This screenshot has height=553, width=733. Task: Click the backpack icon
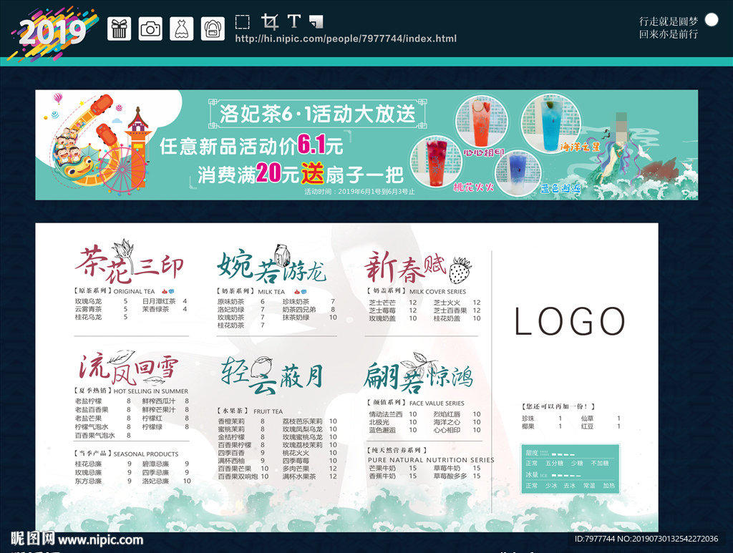(x=213, y=29)
